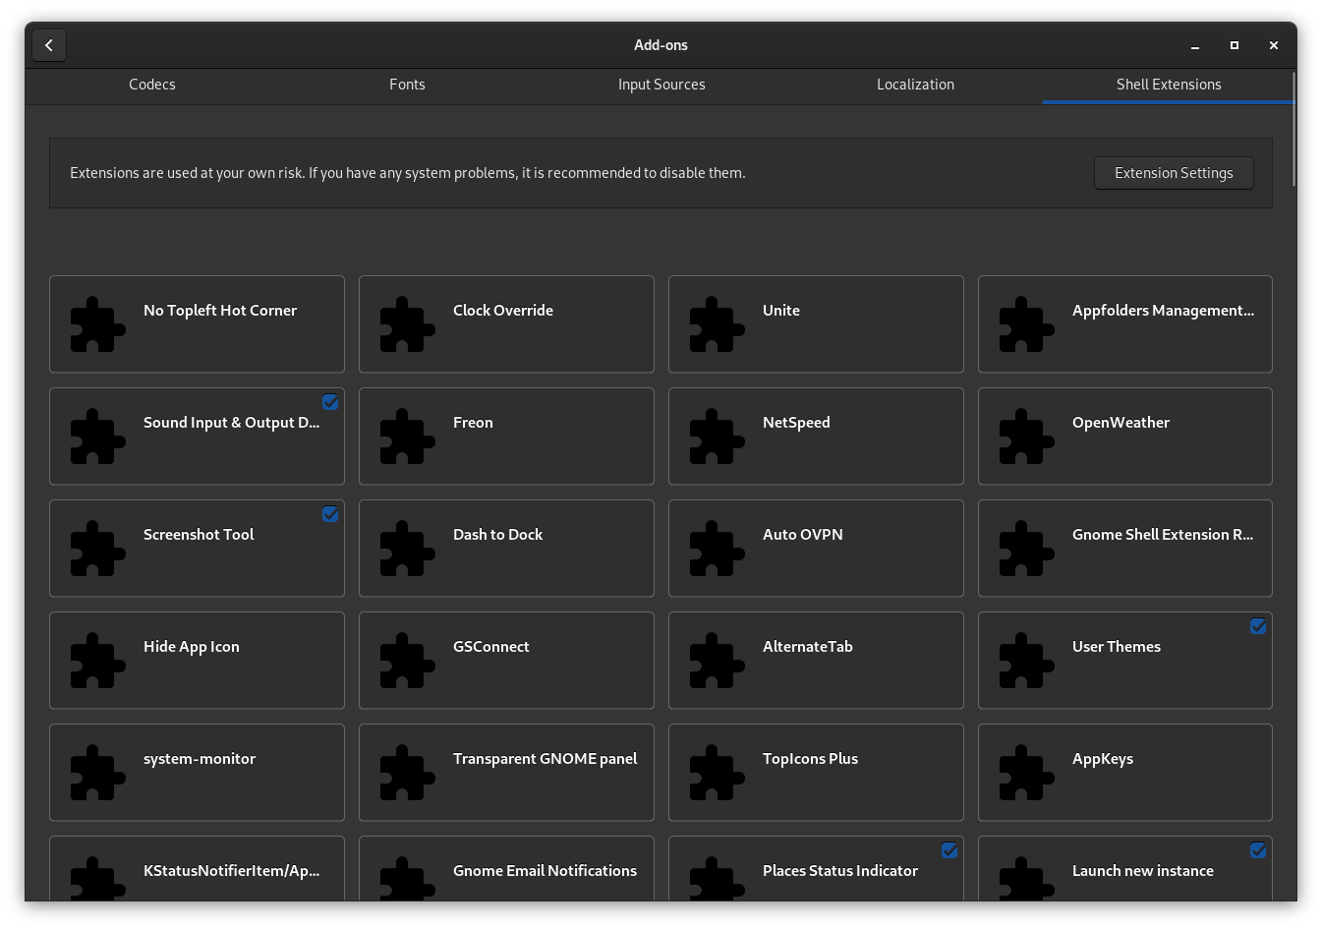Uncheck the Launch new instance checkbox
The width and height of the screenshot is (1322, 929).
1258,850
